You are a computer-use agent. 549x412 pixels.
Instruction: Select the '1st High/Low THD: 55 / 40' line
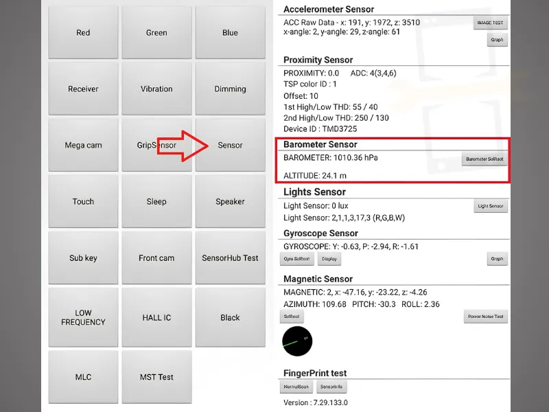click(x=331, y=107)
